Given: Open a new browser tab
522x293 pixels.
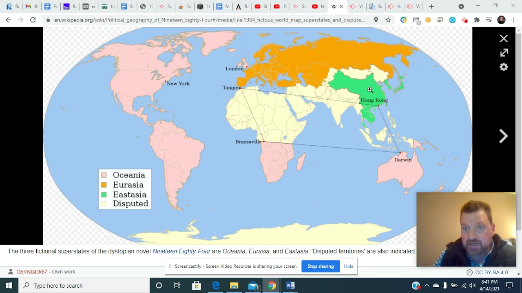Looking at the screenshot, I should (431, 7).
